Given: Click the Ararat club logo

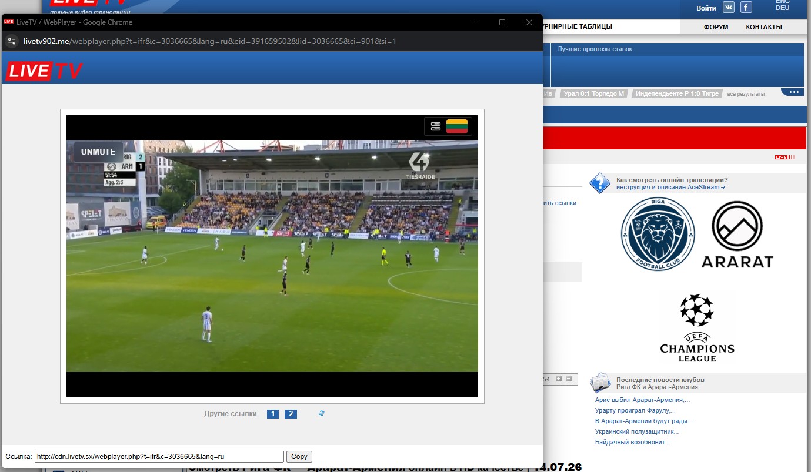Looking at the screenshot, I should pyautogui.click(x=737, y=234).
